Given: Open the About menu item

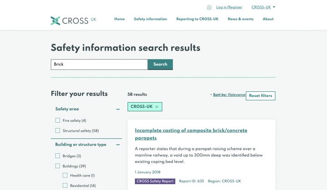Looking at the screenshot, I should (268, 19).
